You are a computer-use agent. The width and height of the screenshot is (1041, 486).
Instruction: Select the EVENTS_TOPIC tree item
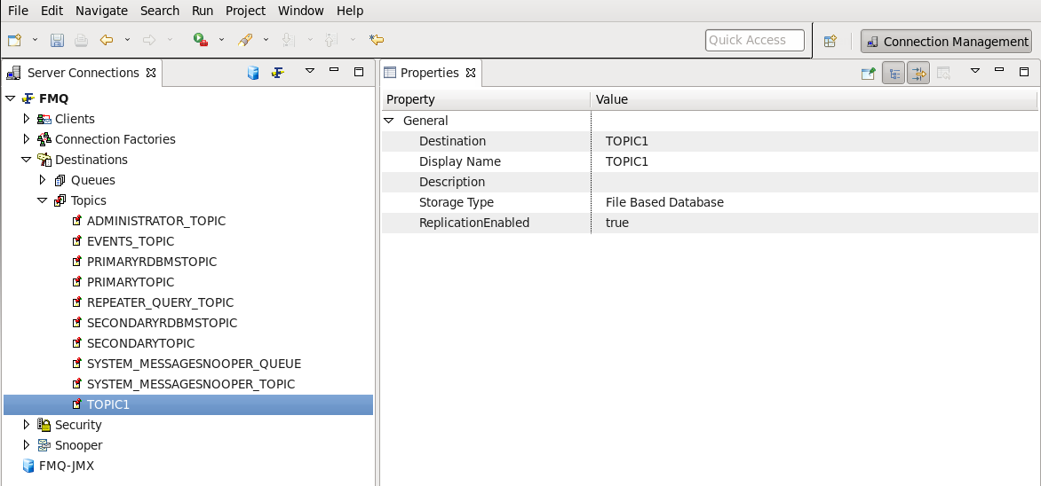click(x=130, y=241)
